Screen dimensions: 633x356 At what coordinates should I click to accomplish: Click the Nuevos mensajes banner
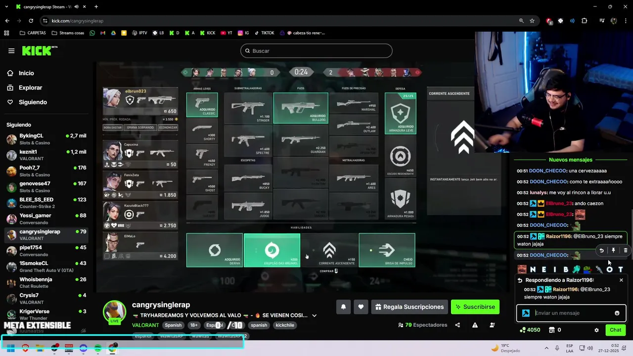click(571, 160)
